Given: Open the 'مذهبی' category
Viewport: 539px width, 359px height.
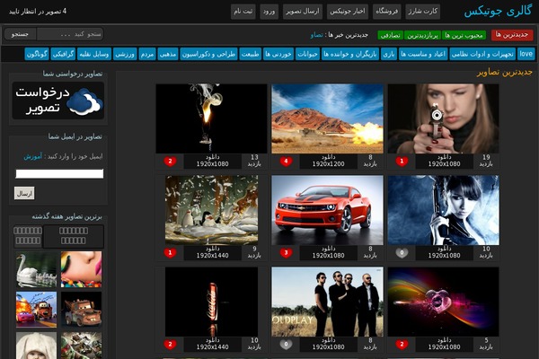Looking at the screenshot, I should pyautogui.click(x=168, y=54).
